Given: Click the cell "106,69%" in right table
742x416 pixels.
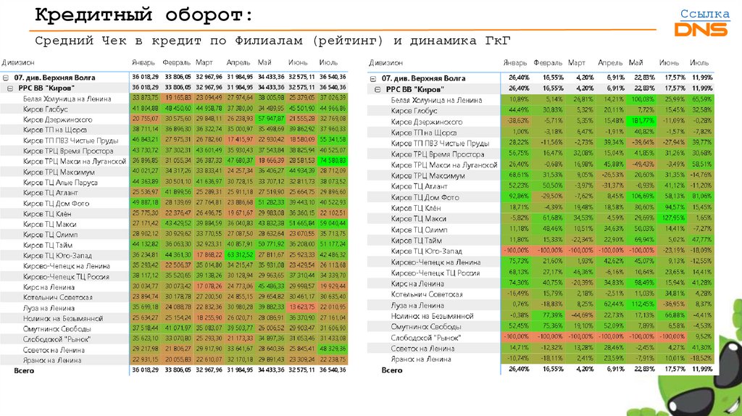Looking at the screenshot, I should tap(641, 197).
